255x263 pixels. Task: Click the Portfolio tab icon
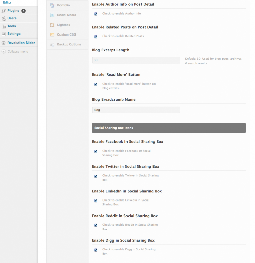pyautogui.click(x=52, y=5)
